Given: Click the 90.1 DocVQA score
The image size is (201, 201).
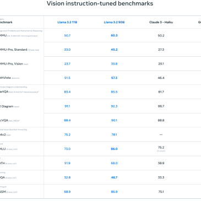Looking at the screenshot, I should tap(114, 120).
